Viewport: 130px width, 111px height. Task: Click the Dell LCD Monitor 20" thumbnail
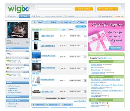[x=36, y=56]
